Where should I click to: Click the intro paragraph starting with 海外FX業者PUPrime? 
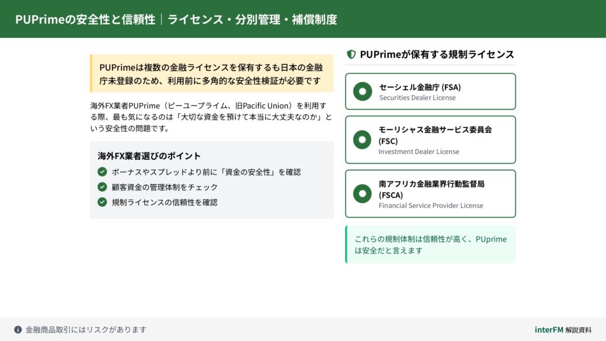click(211, 117)
